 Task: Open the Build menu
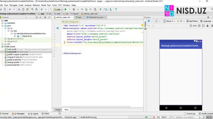click(x=44, y=5)
